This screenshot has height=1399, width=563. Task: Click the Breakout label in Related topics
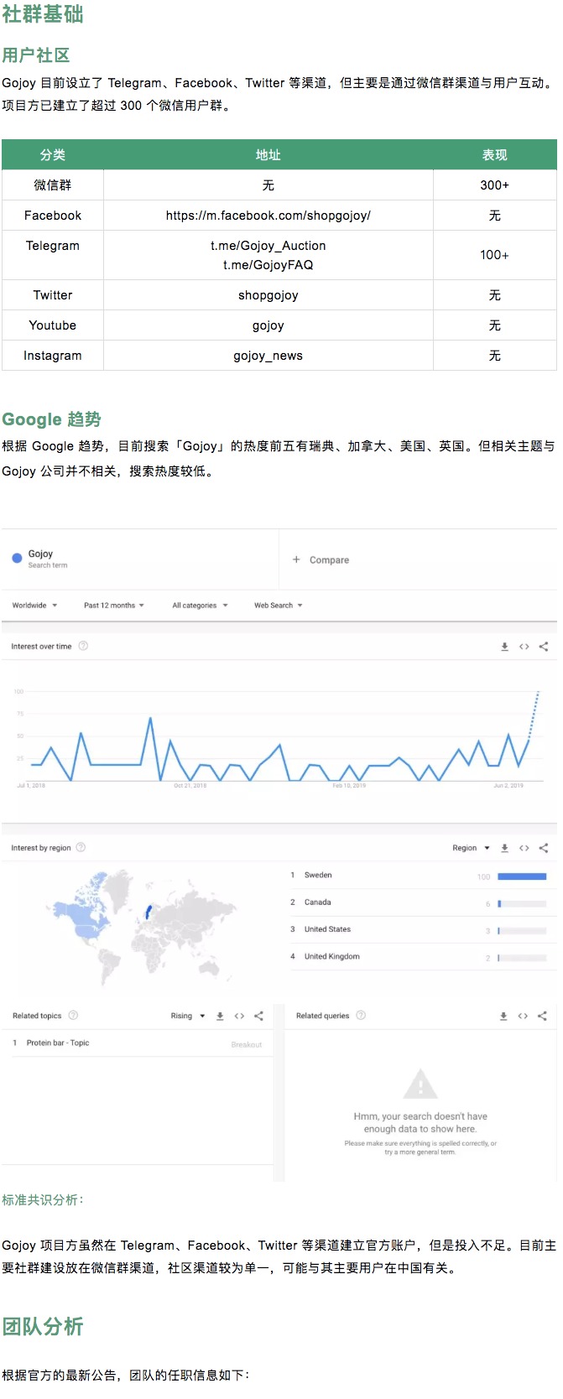click(247, 1045)
